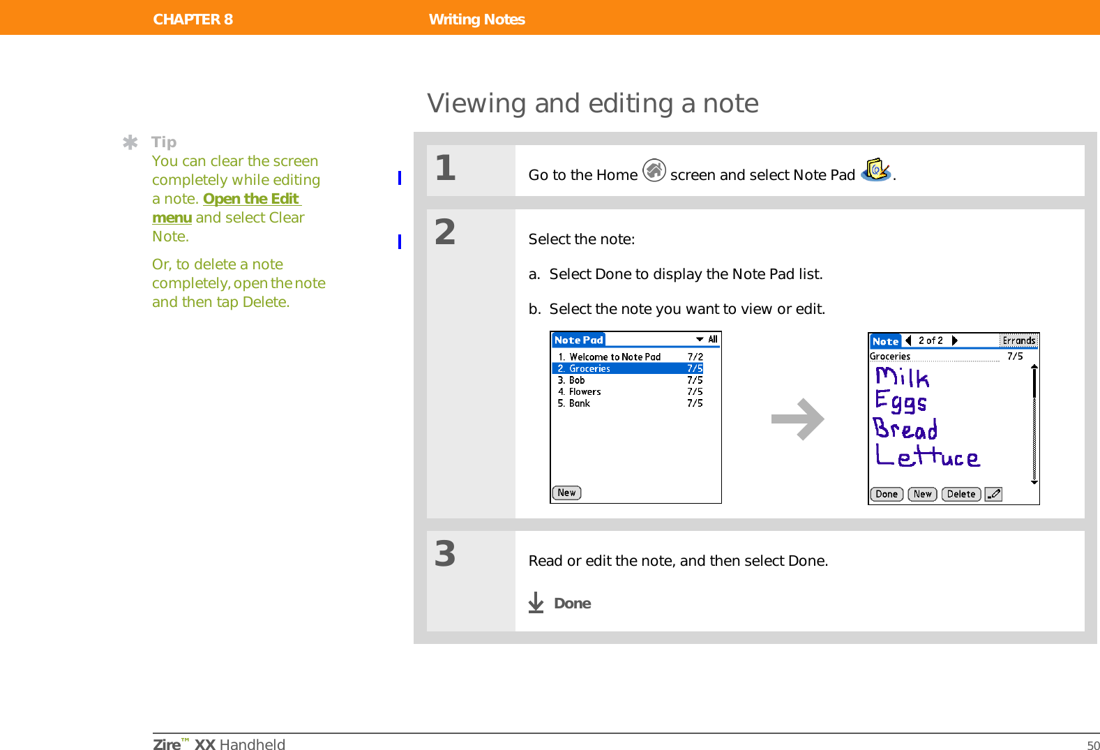Screen dimensions: 1100x750
Task: Click the note scrollbar track
Action: point(1034,424)
